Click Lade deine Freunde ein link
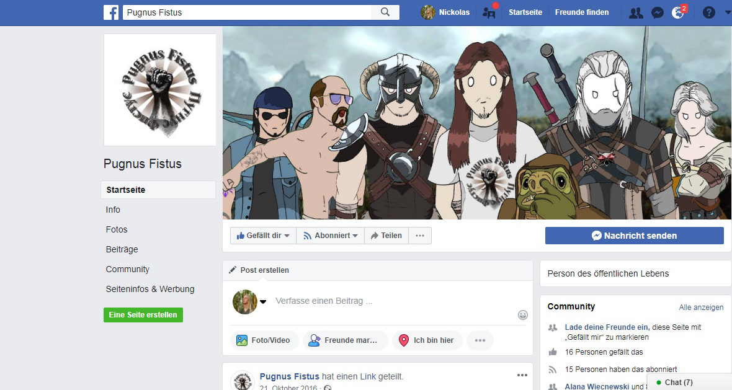Screen dimensions: 732x390 pyautogui.click(x=607, y=327)
